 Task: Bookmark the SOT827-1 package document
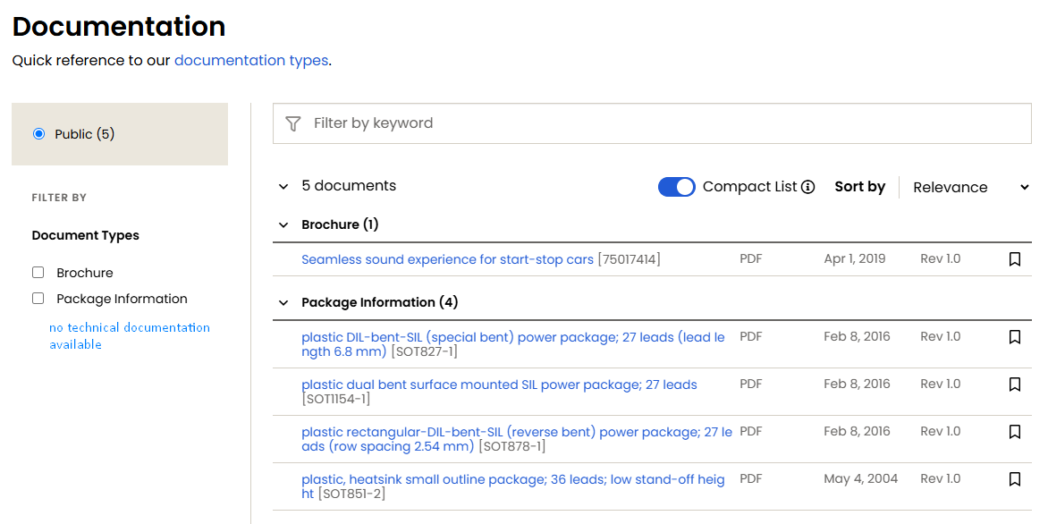1015,337
